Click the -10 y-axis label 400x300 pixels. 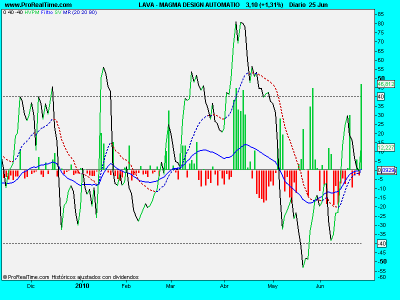point(381,188)
